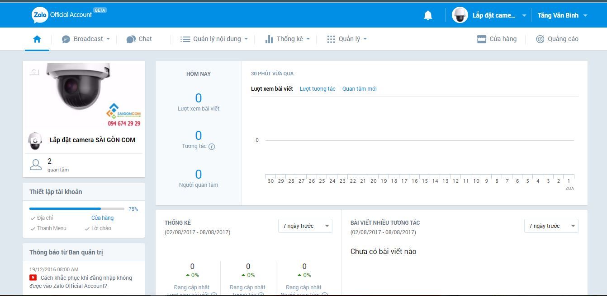Switch to the Quan tâm mới tab
The width and height of the screenshot is (607, 296).
359,89
